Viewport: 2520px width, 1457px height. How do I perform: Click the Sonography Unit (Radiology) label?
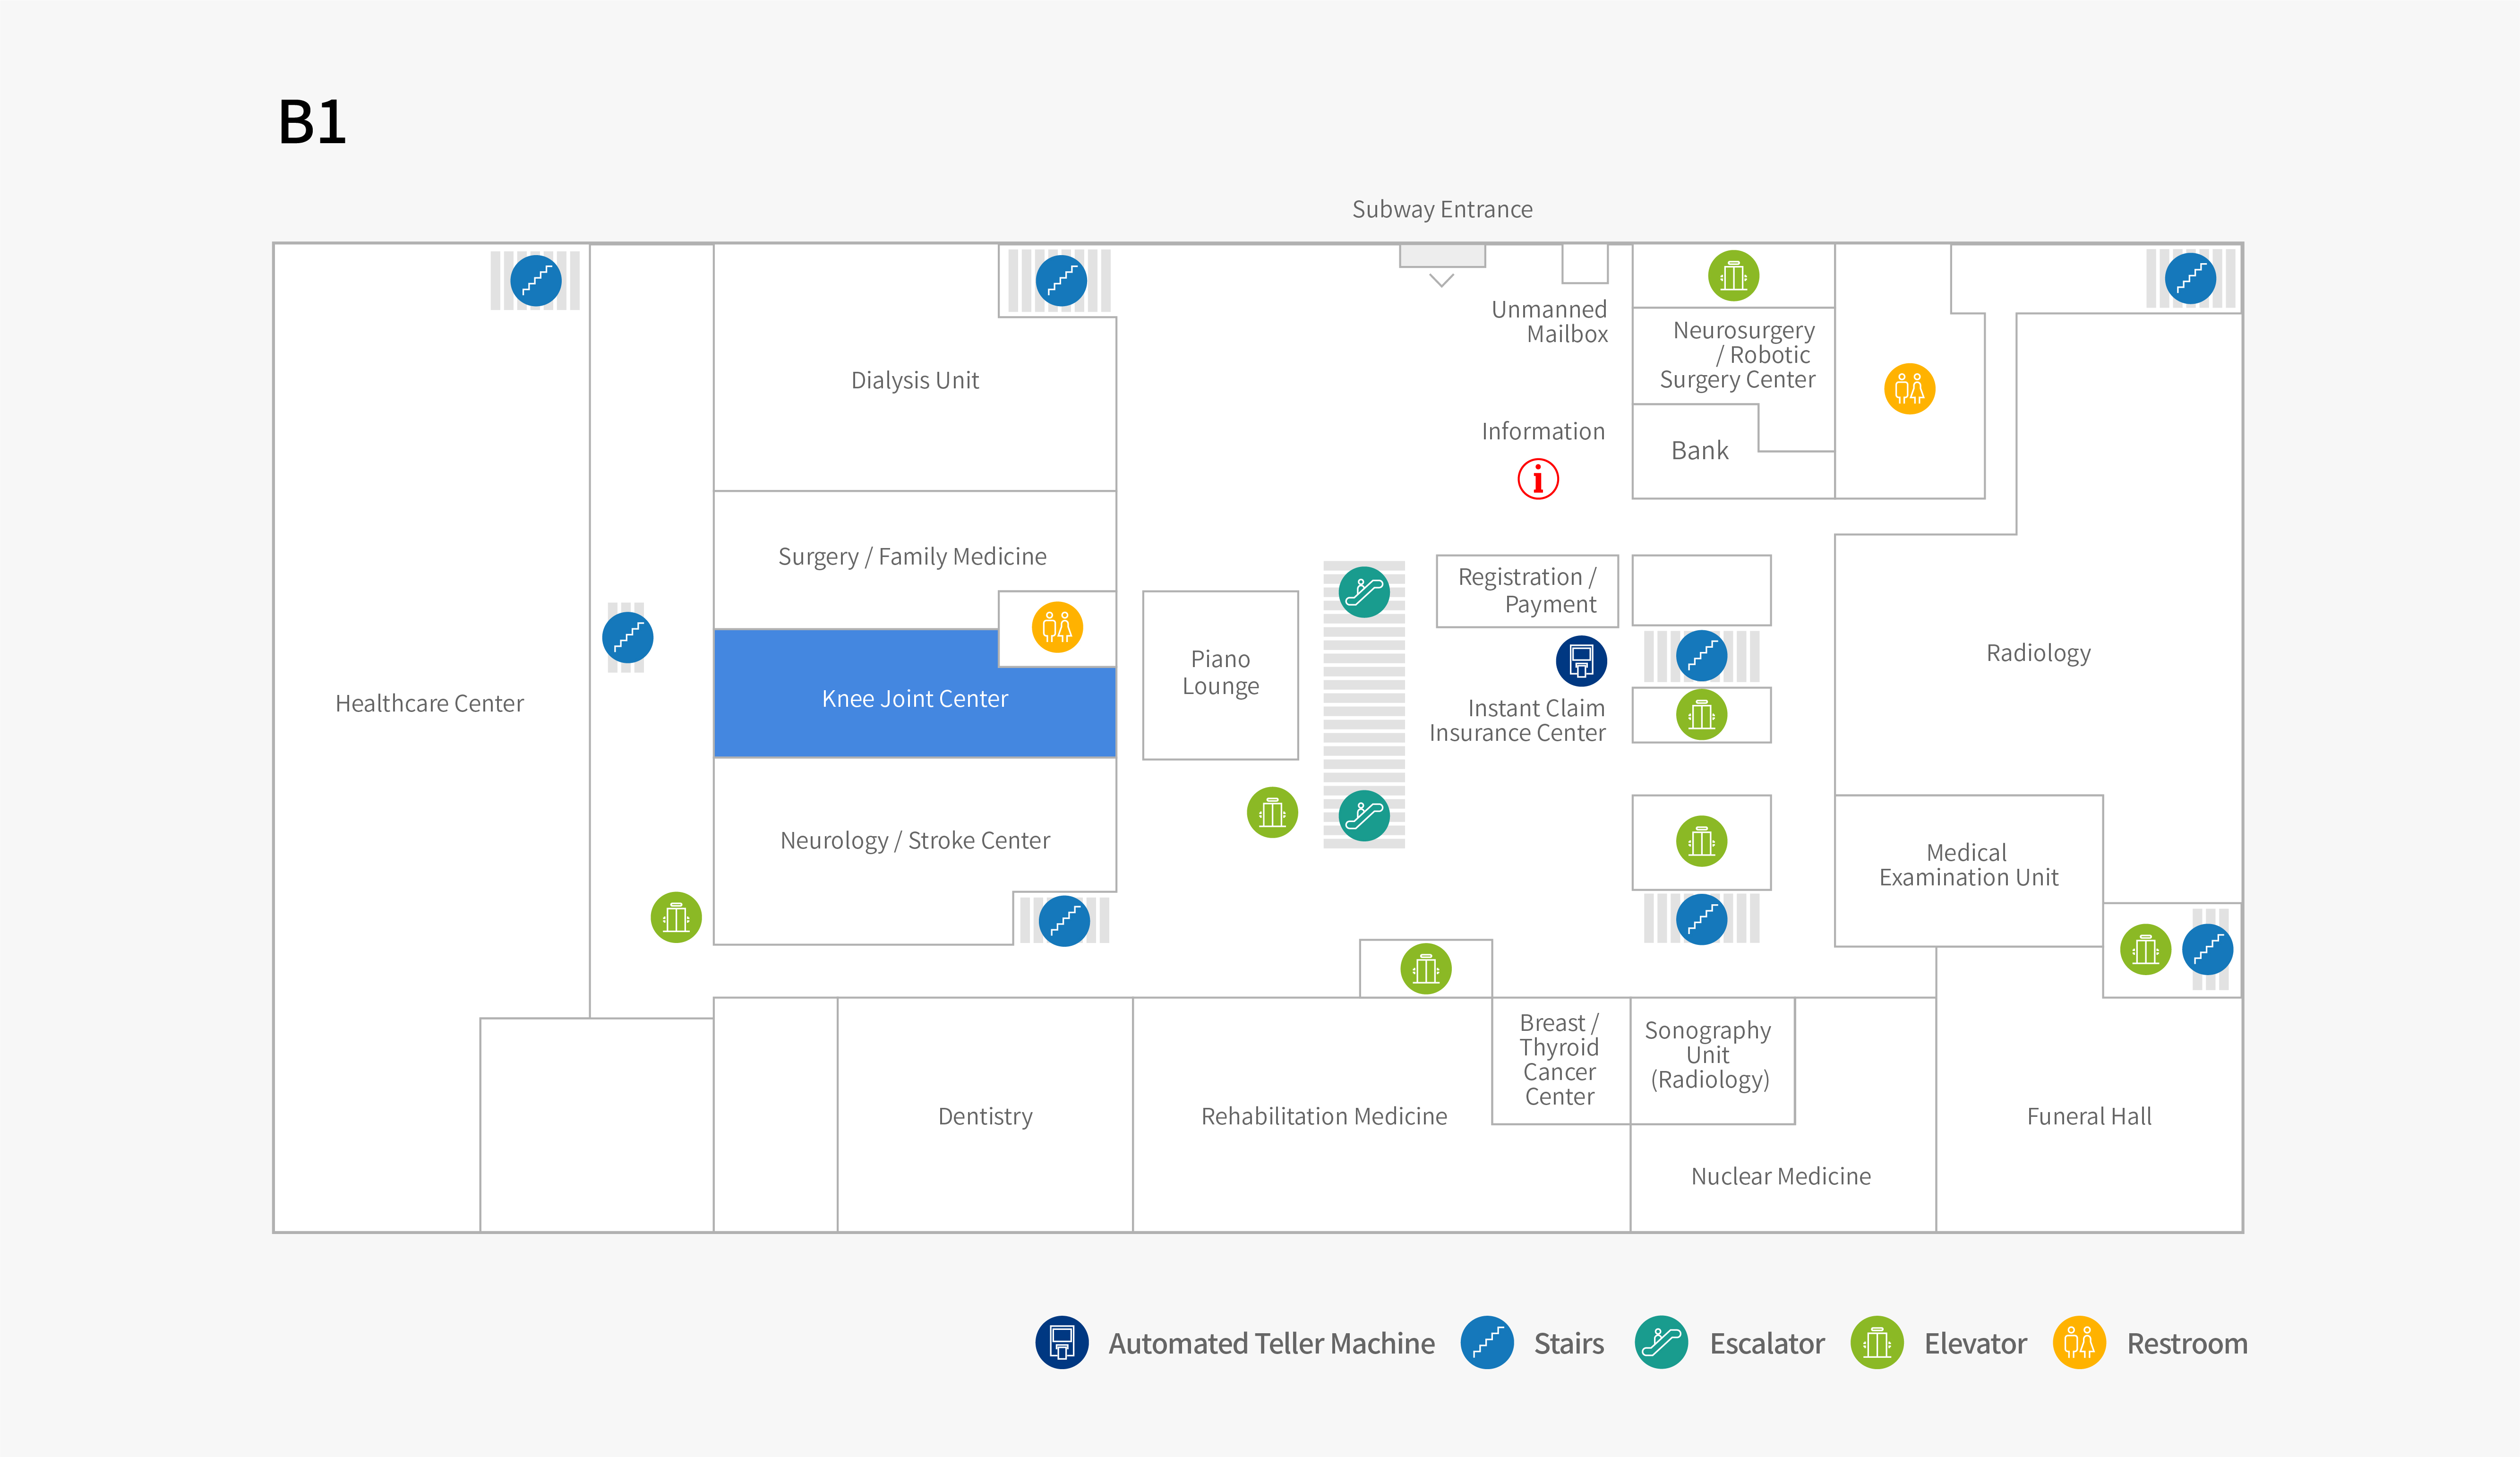[x=1708, y=1055]
